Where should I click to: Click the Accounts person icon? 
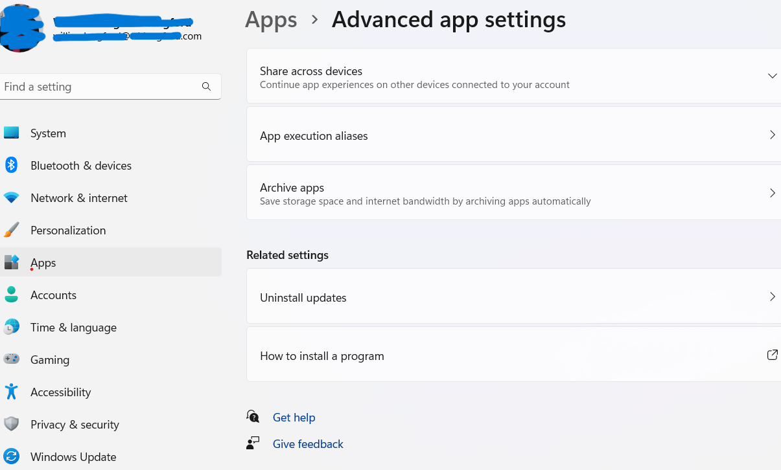[x=11, y=295]
